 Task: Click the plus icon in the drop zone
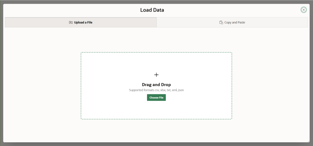pyautogui.click(x=156, y=75)
